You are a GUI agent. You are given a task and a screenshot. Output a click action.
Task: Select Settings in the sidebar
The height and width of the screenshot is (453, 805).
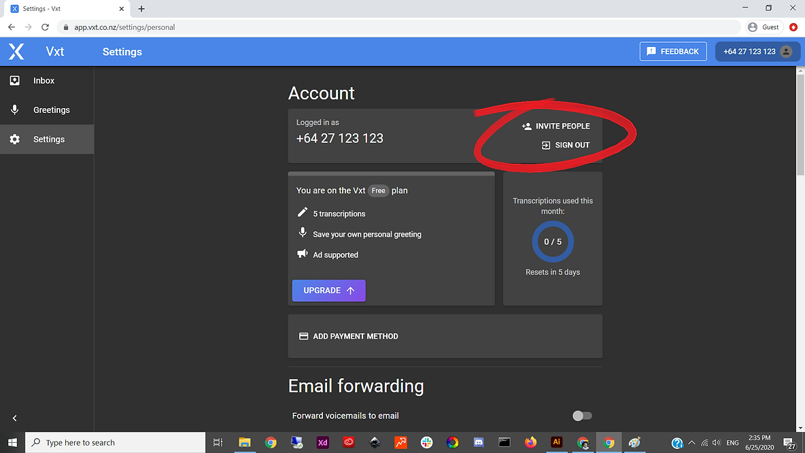47,139
